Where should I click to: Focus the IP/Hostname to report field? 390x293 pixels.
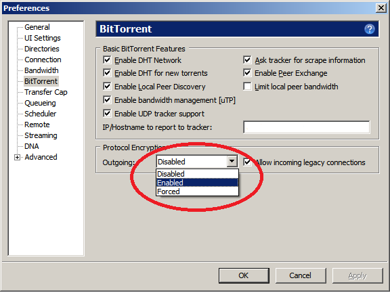(x=307, y=127)
